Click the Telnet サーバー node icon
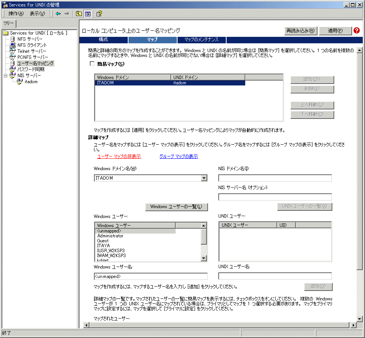The width and height of the screenshot is (365, 338). click(x=13, y=51)
